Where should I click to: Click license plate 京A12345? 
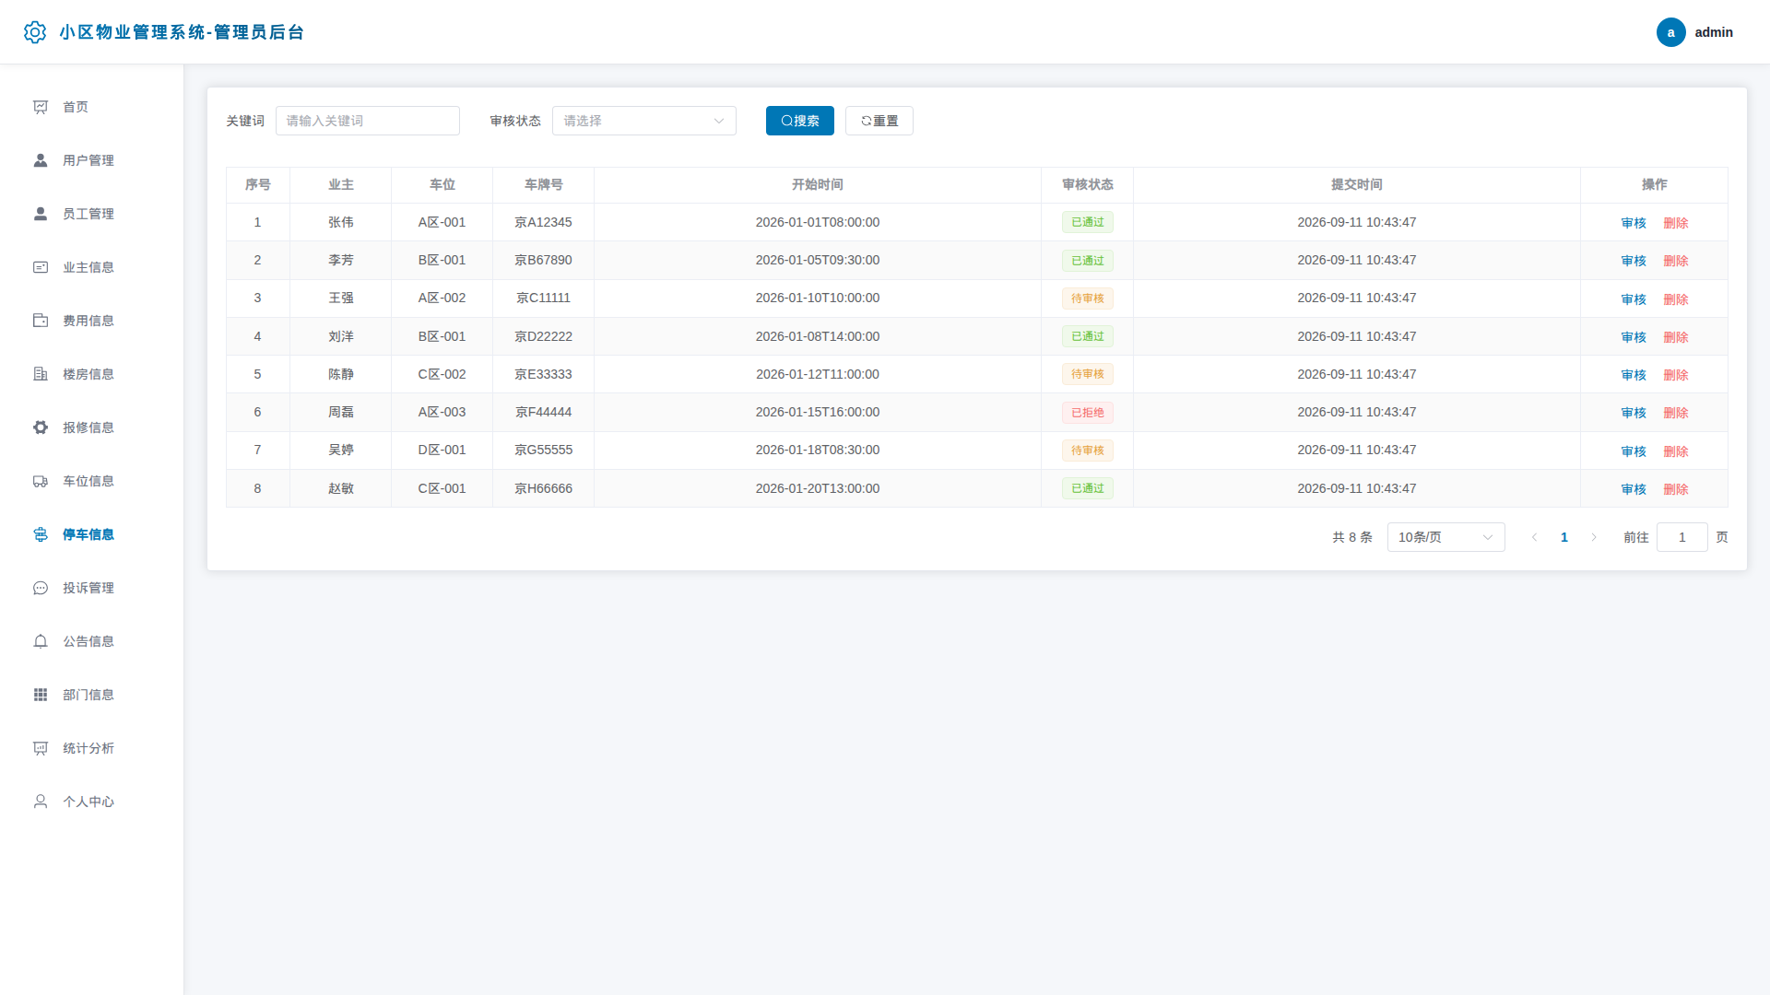pos(543,222)
